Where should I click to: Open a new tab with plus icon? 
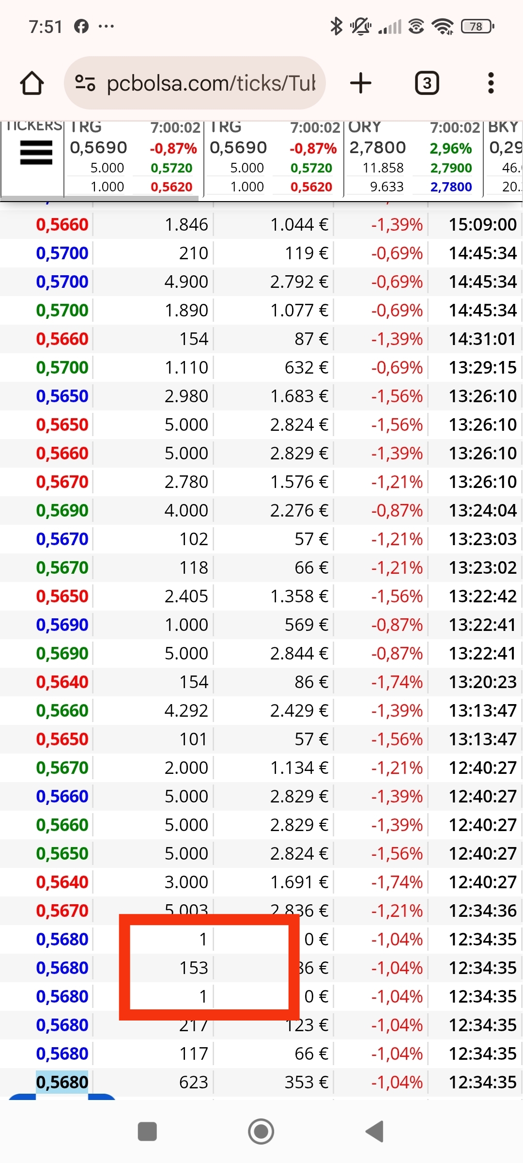[361, 83]
